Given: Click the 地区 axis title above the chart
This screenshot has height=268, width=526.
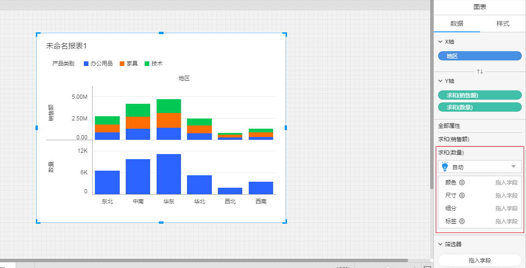Looking at the screenshot, I should 184,78.
